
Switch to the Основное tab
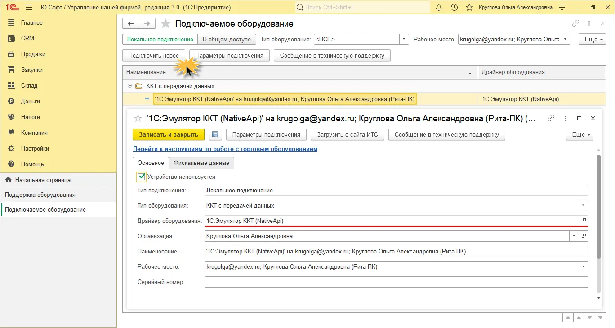(x=151, y=163)
